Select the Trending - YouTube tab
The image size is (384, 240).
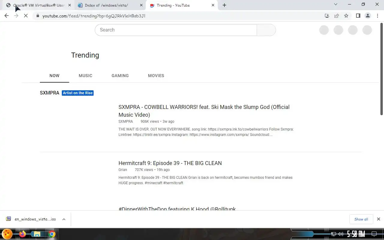click(182, 5)
